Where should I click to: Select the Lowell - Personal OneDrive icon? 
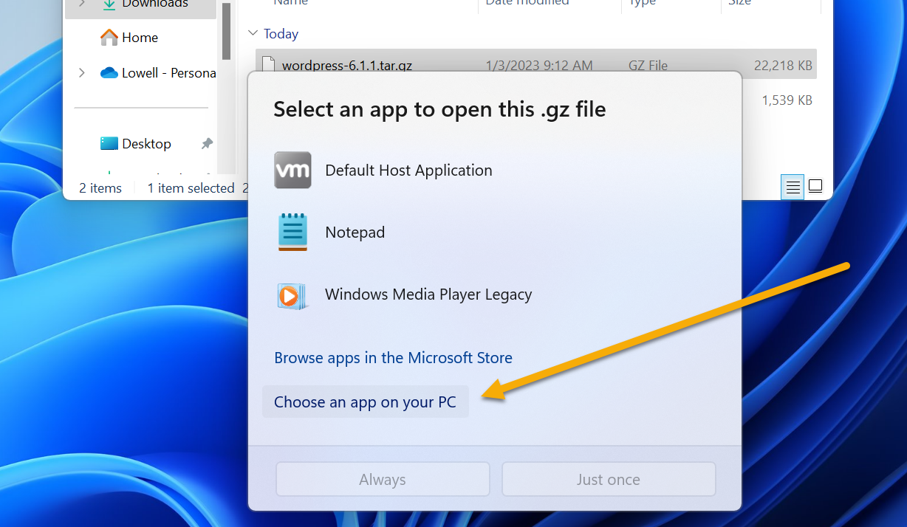(x=109, y=72)
